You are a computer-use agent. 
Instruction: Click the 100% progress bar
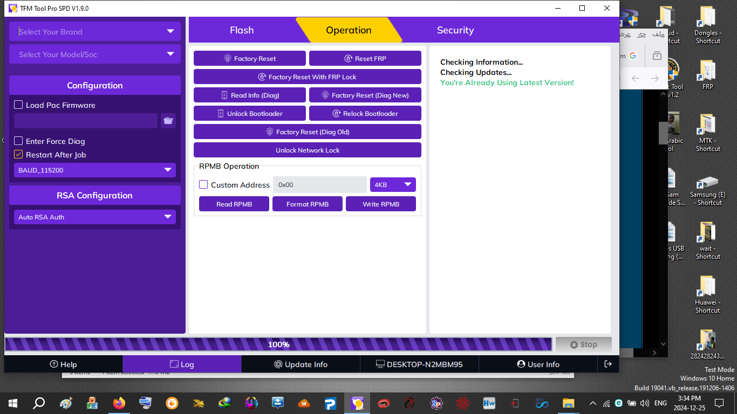278,344
